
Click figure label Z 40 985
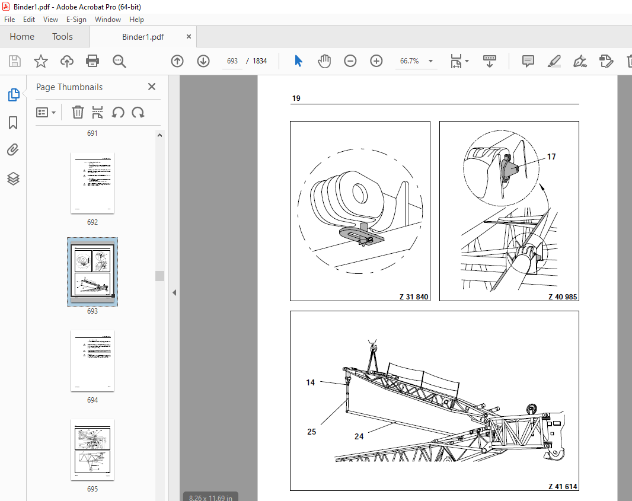563,296
